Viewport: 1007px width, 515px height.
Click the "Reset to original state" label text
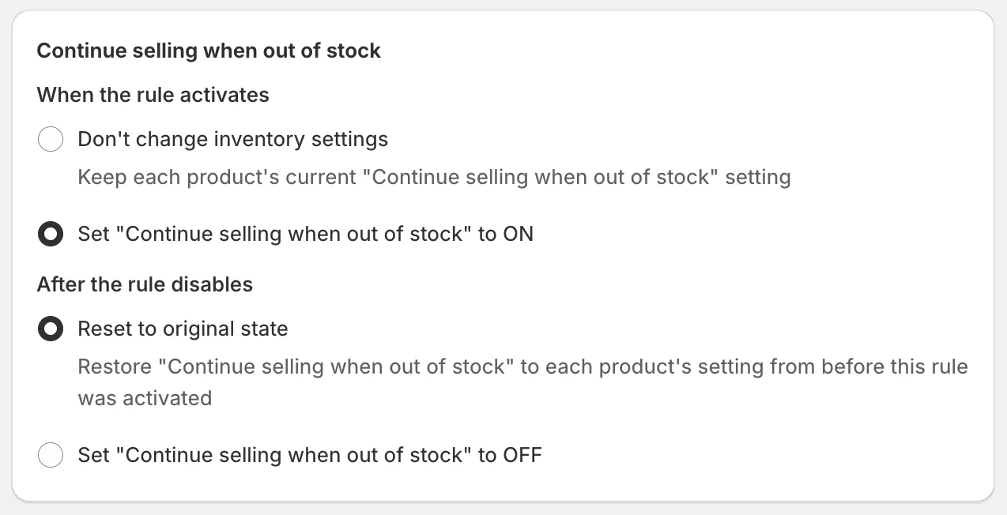pos(183,329)
